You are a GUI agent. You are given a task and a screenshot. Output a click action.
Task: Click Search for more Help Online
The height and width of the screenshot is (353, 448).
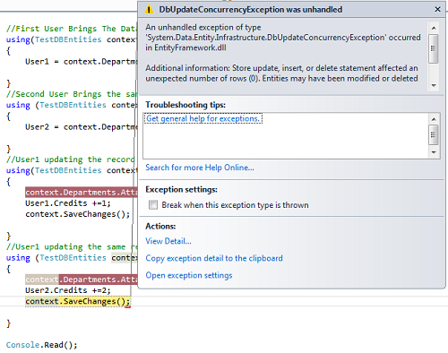coord(200,168)
